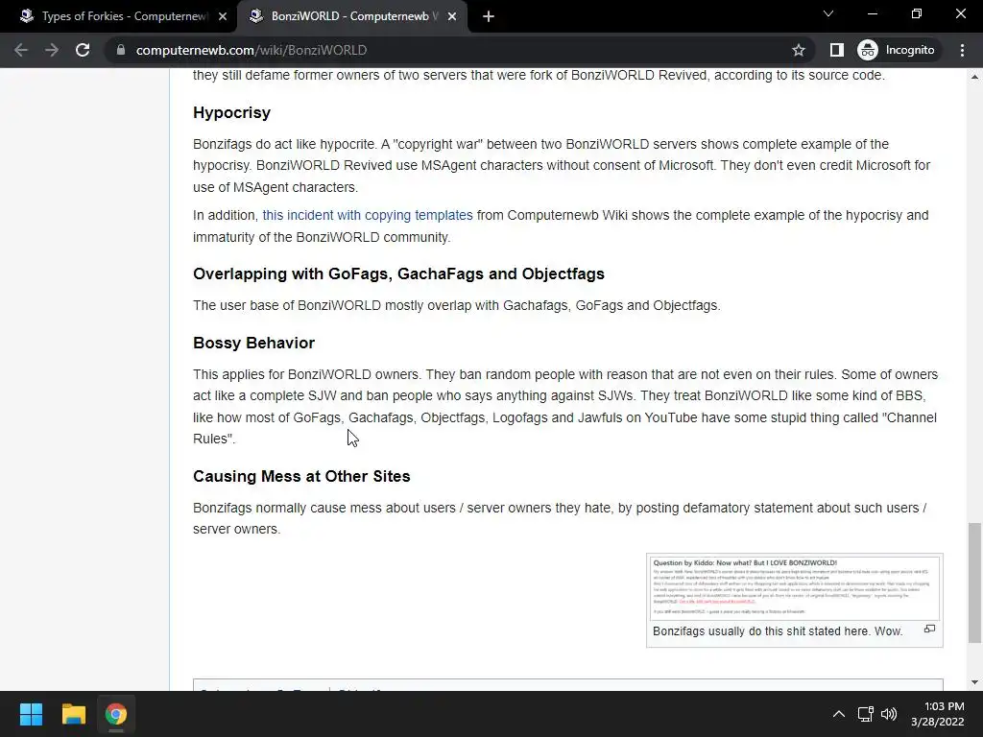The image size is (983, 737).
Task: Launch File Explorer from the taskbar
Action: (73, 714)
